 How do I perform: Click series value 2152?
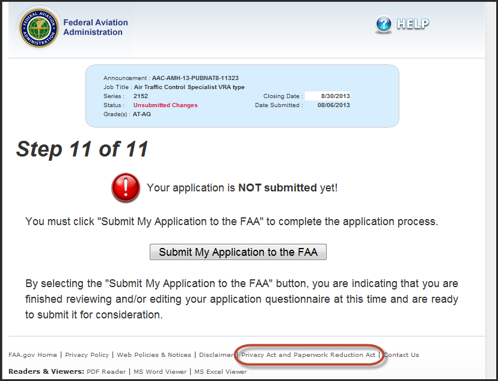coord(141,96)
